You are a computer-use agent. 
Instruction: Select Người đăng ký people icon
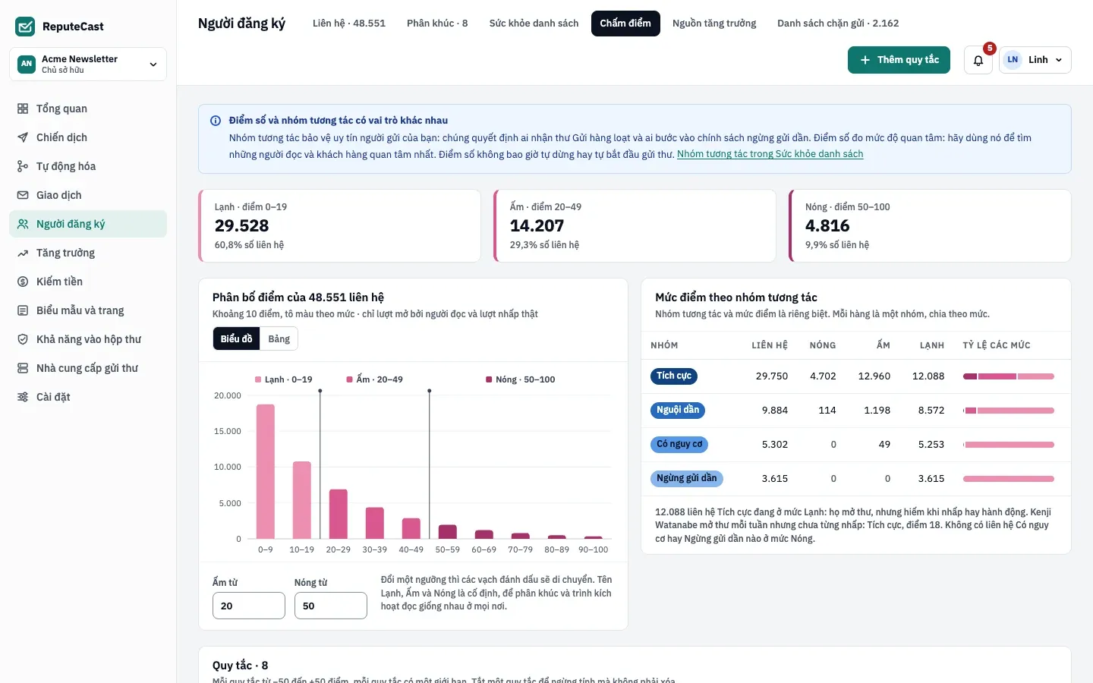(23, 224)
